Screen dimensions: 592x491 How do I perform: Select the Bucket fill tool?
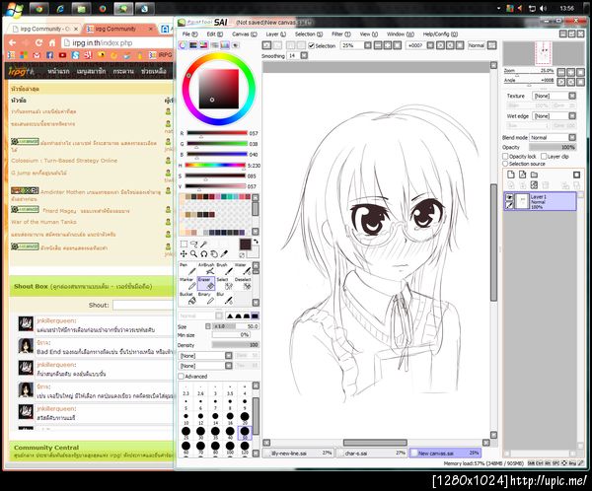coord(187,298)
